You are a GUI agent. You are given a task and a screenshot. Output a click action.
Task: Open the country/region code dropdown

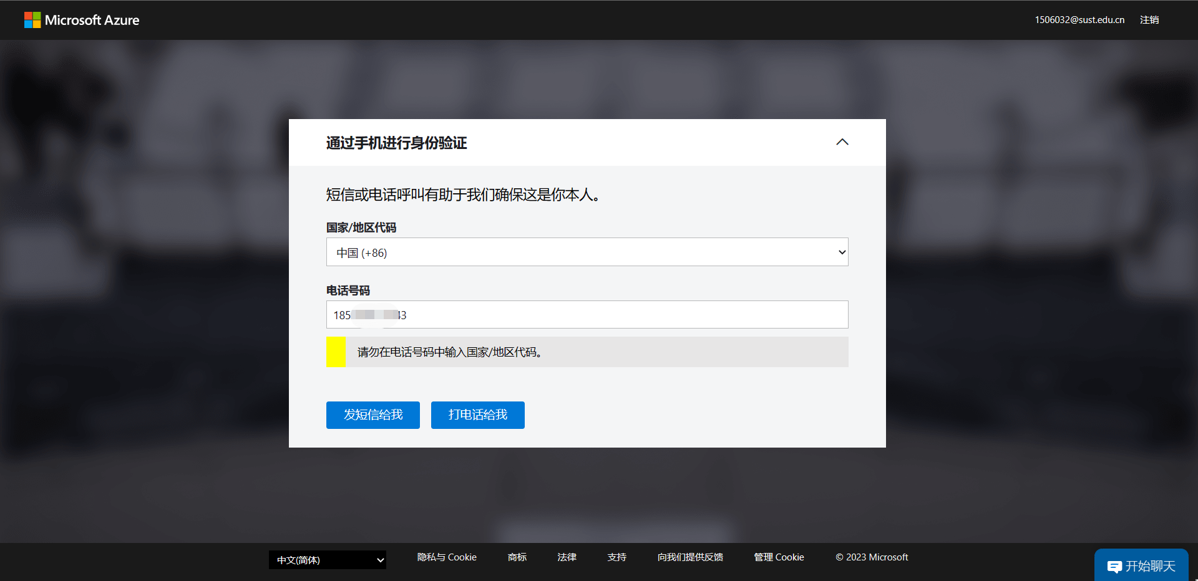pos(587,252)
